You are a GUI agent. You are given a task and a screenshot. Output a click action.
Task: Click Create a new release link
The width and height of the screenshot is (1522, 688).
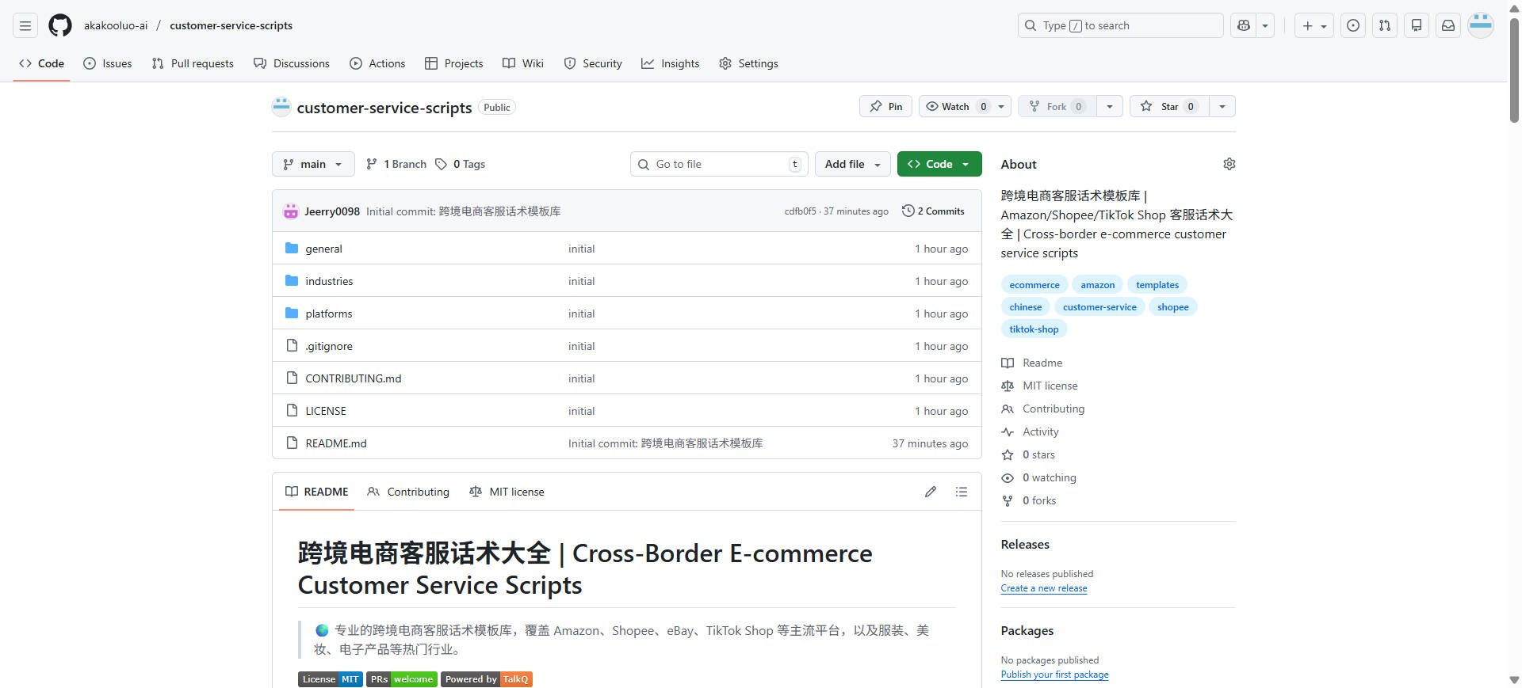[1044, 588]
